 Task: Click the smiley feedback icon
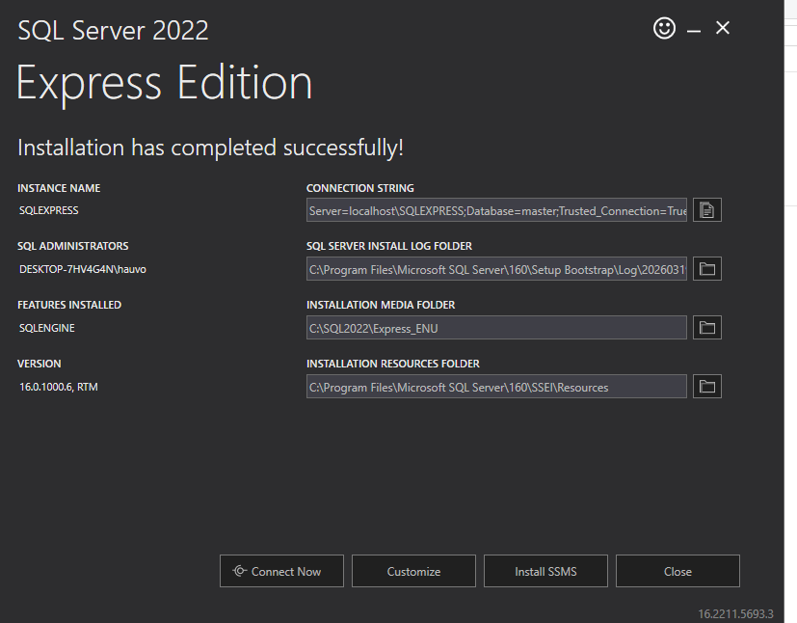[664, 29]
